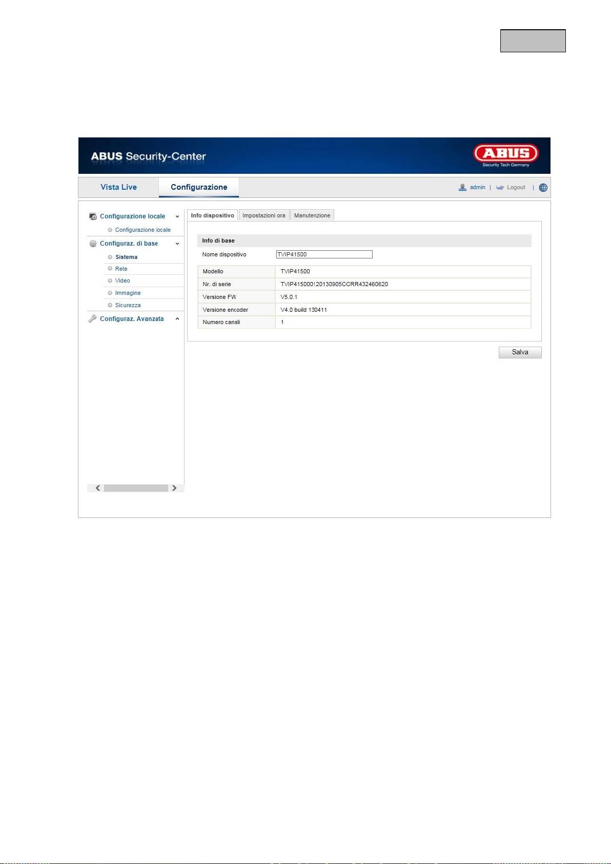Click the ABUS logo in the header
This screenshot has height=864, width=611.
505,154
